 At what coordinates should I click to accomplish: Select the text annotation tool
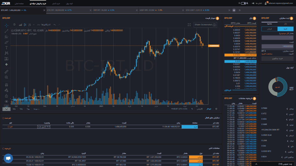click(x=6, y=48)
